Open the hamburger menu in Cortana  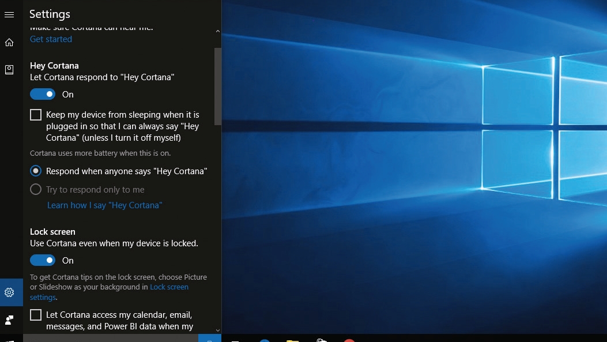(9, 15)
